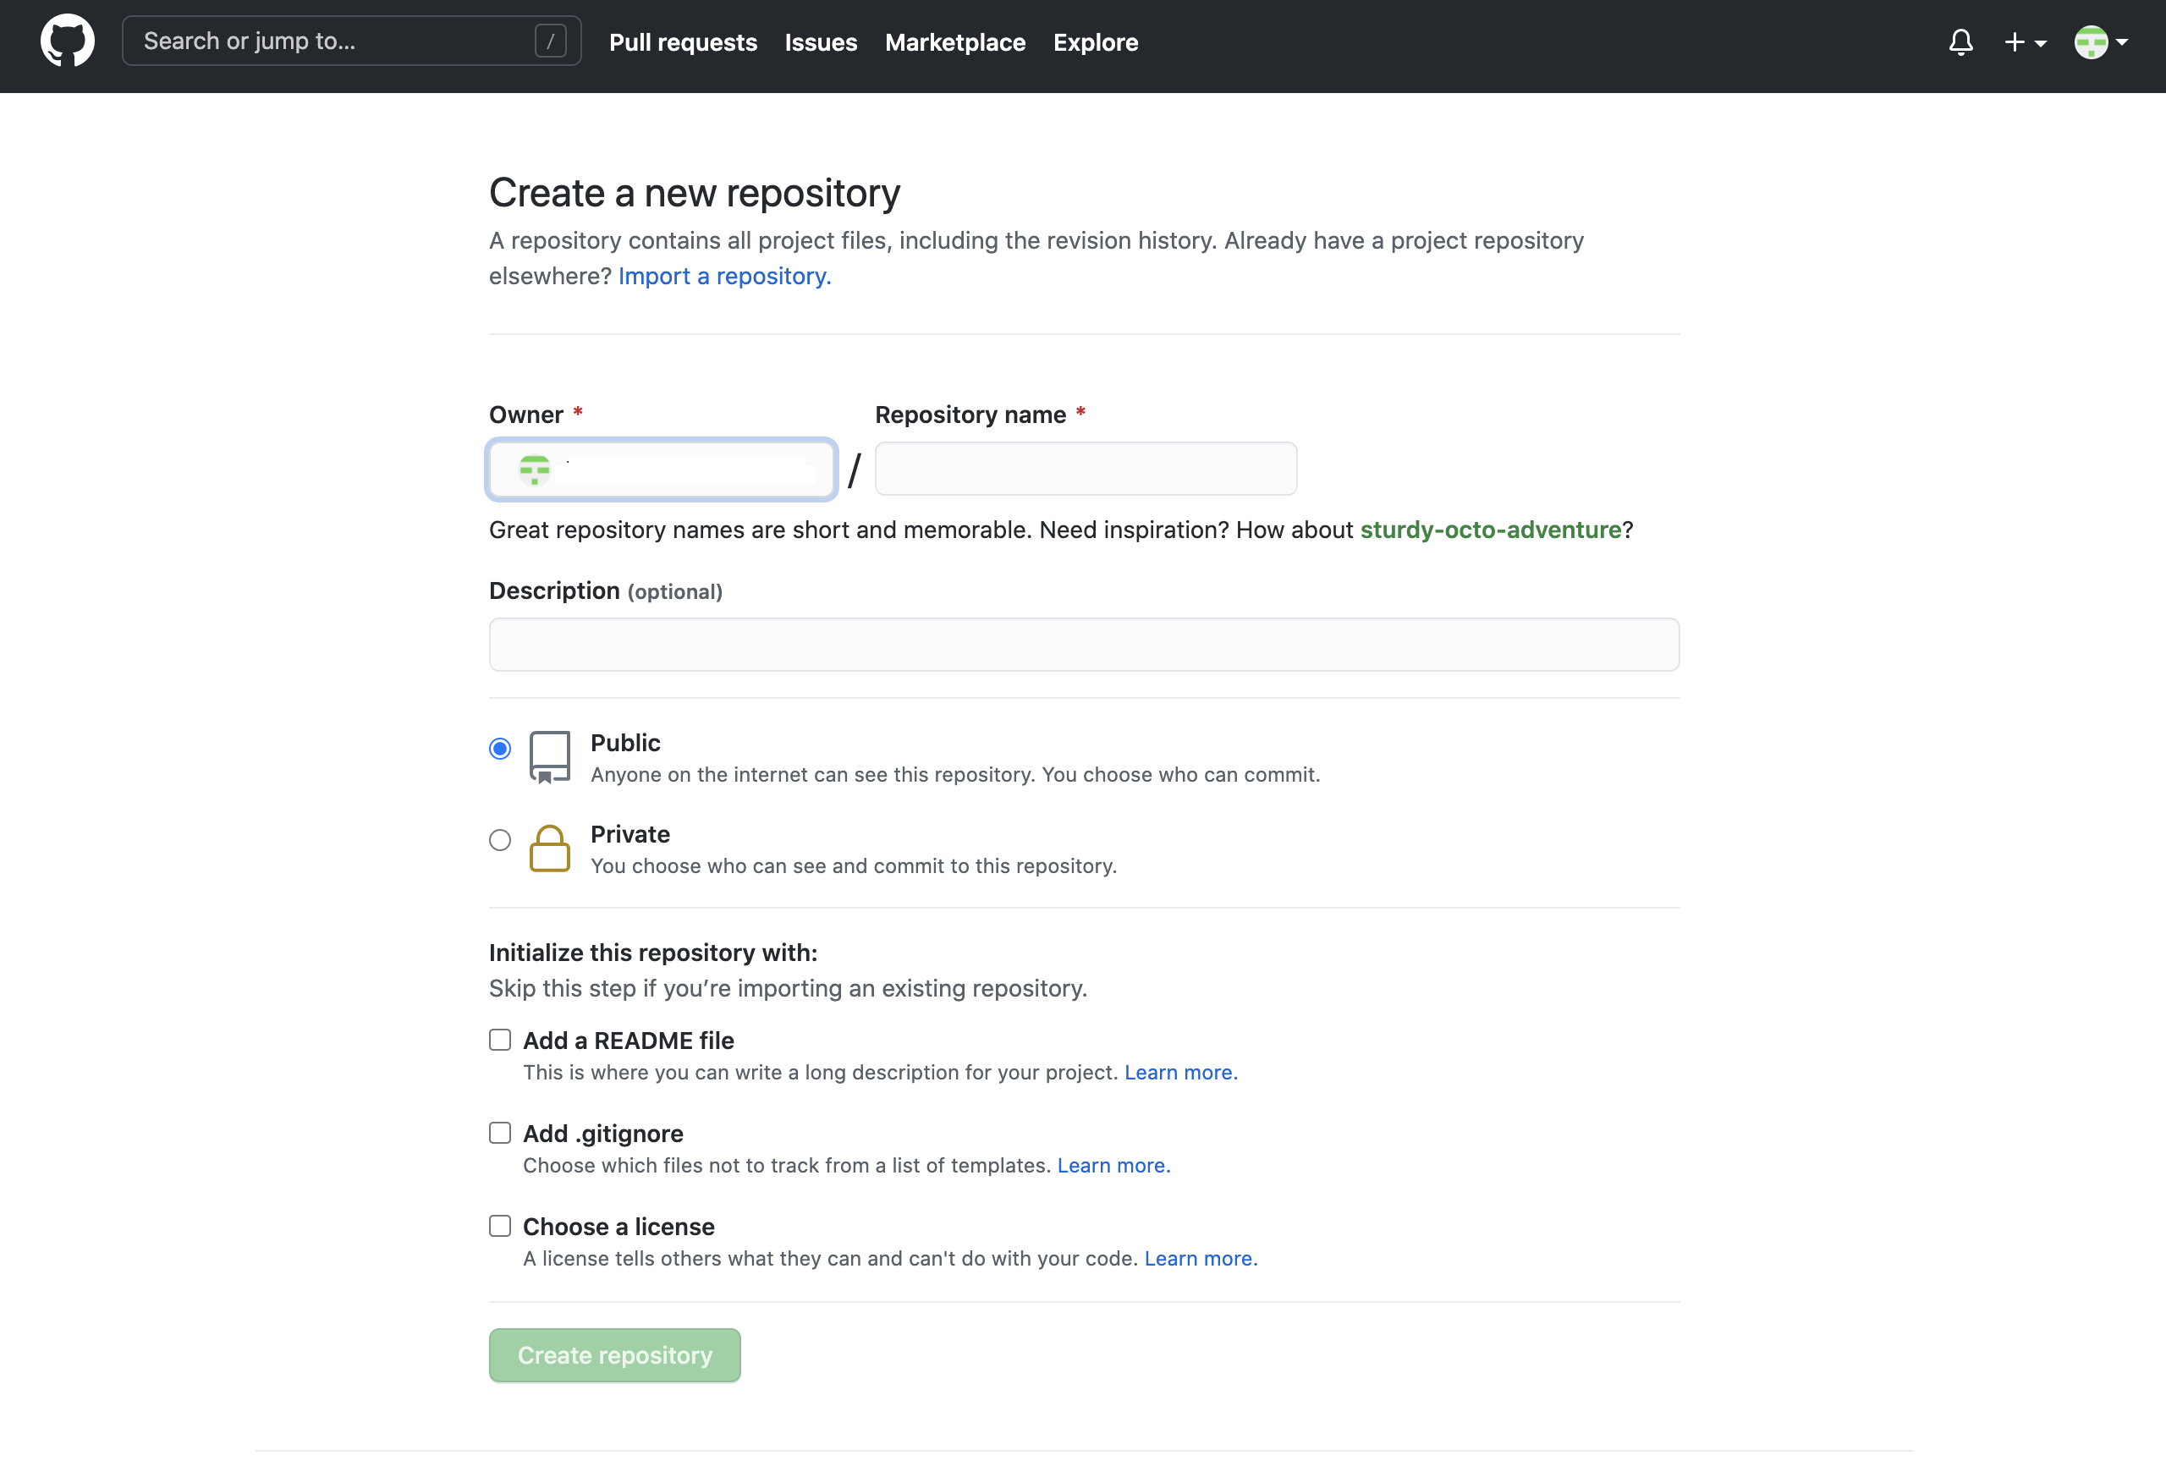Go to Marketplace in the header
This screenshot has height=1472, width=2166.
[x=954, y=42]
